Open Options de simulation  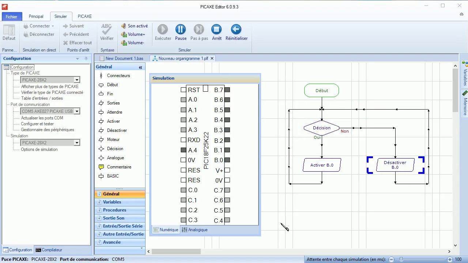coord(39,149)
